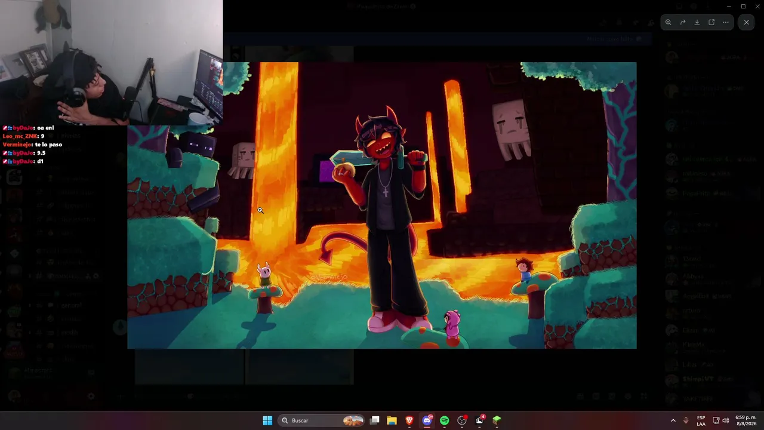This screenshot has height=430, width=764.
Task: Click the microphone icon in the system tray
Action: click(x=686, y=420)
